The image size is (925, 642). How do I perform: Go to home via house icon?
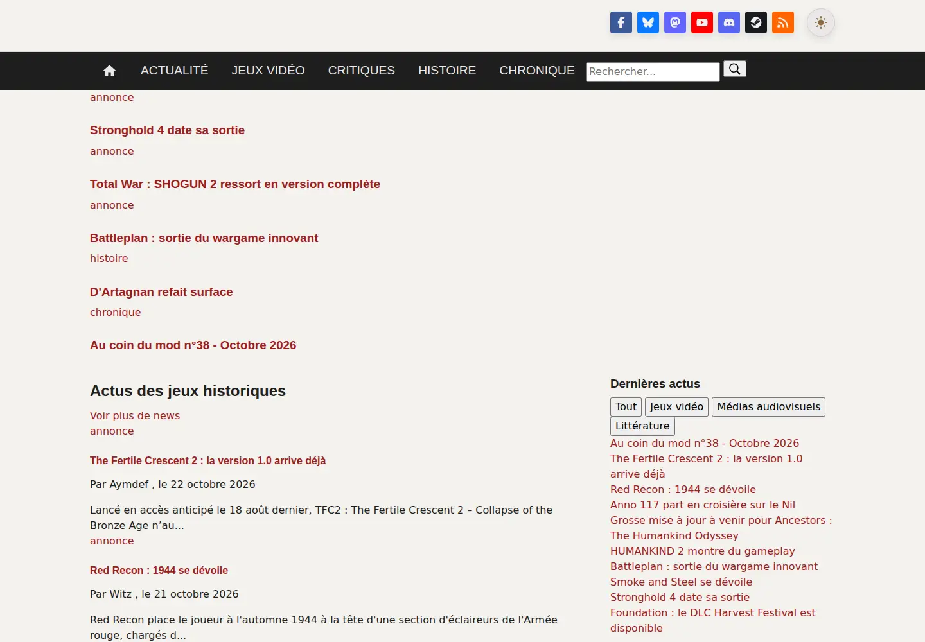(x=110, y=71)
